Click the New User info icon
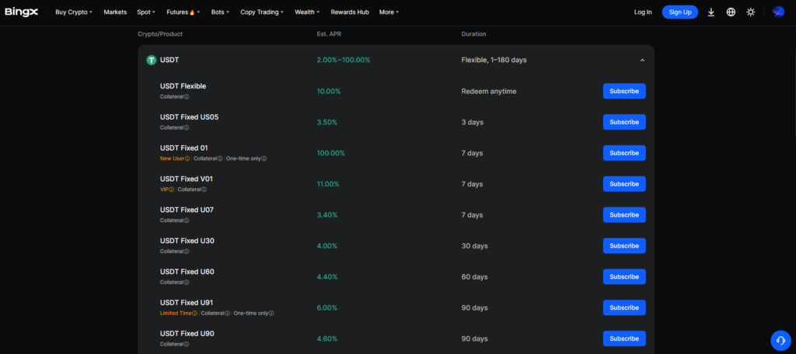 click(x=187, y=158)
